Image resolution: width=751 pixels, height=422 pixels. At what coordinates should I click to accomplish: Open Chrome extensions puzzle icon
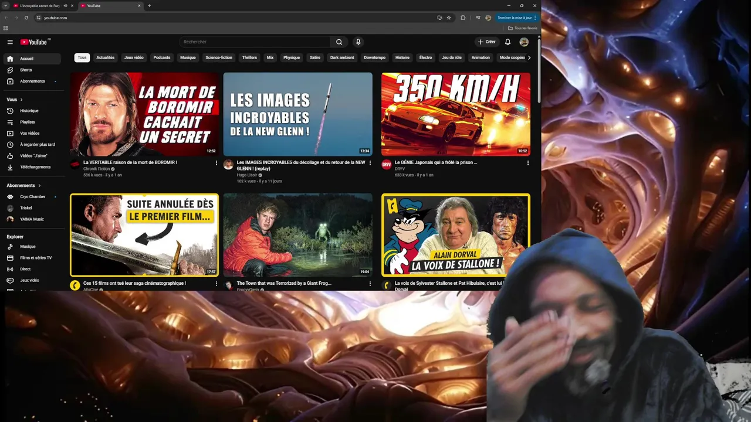pyautogui.click(x=463, y=18)
